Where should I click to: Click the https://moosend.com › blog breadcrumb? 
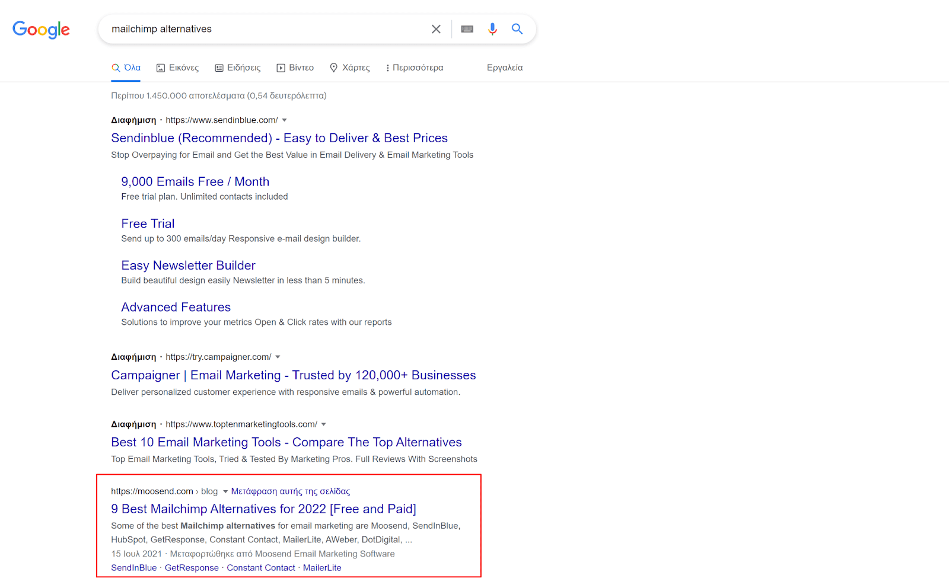click(164, 491)
